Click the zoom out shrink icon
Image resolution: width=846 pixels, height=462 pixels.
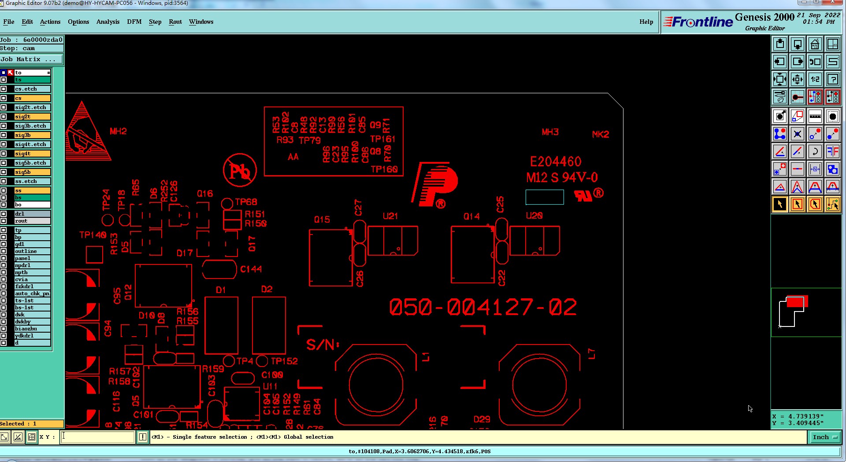(x=798, y=79)
